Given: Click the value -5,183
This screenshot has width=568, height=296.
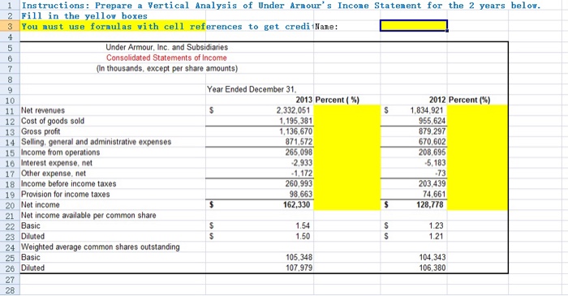Looking at the screenshot, I should (x=435, y=163).
